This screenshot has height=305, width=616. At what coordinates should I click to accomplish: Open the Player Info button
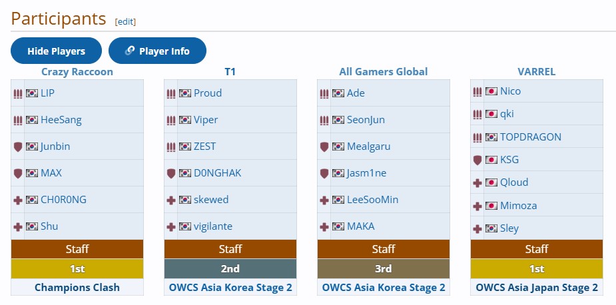(x=157, y=51)
